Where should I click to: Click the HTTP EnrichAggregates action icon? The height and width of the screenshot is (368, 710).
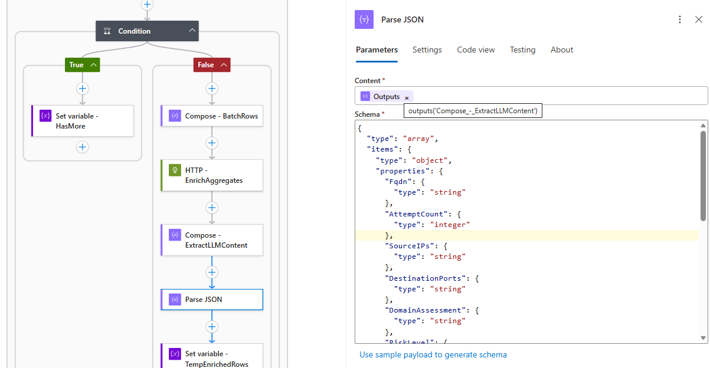click(x=175, y=170)
